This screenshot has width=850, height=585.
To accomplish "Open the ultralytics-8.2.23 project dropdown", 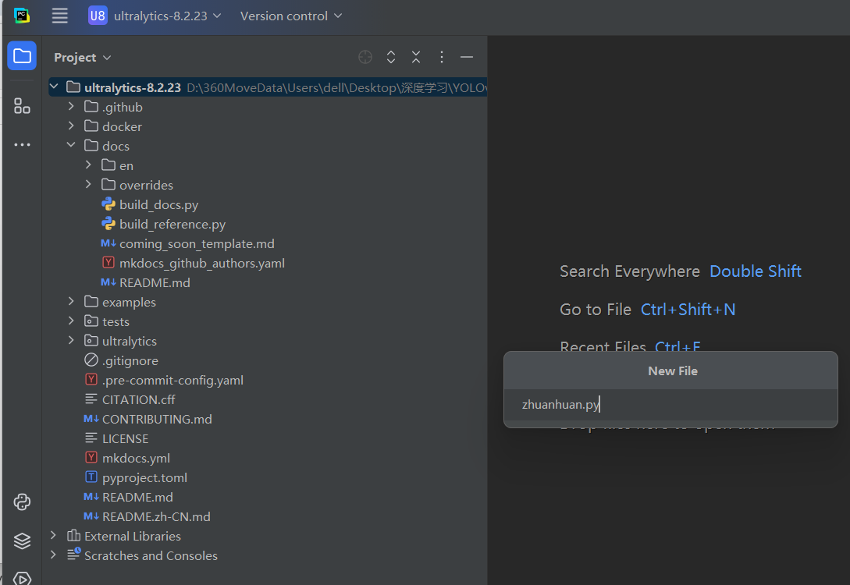I will (x=155, y=16).
